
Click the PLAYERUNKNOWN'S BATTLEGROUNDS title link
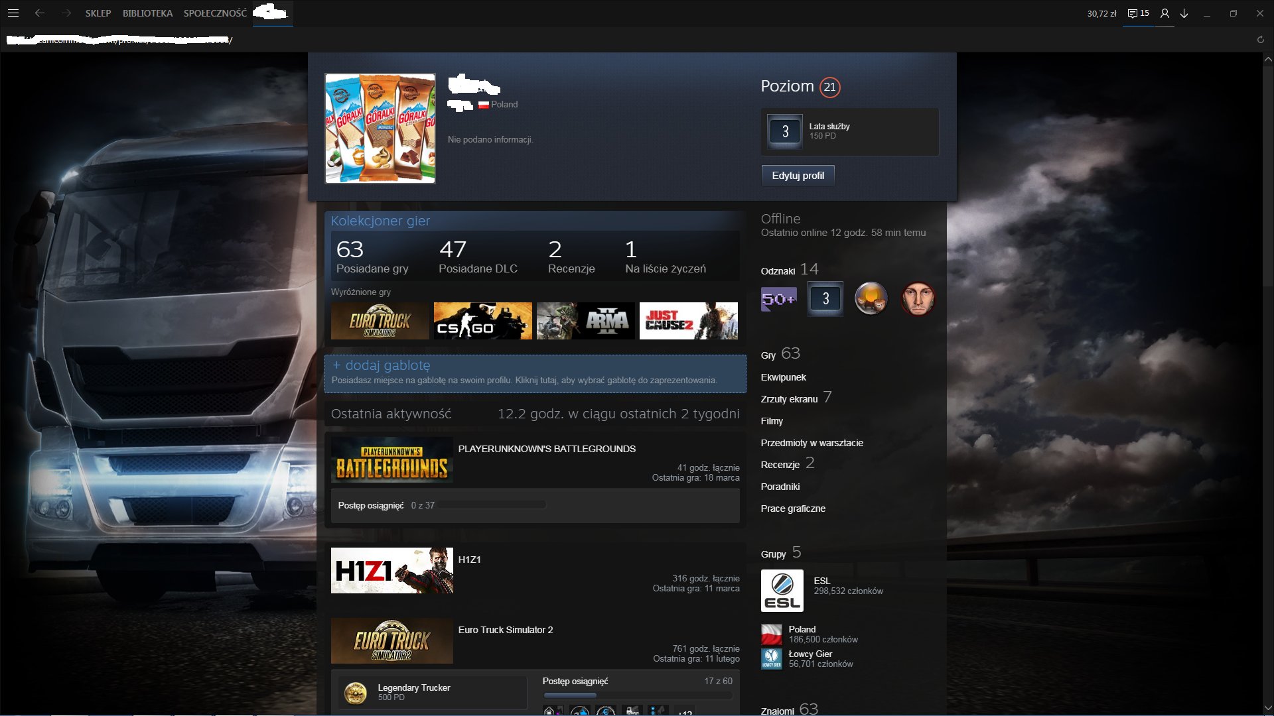pos(547,449)
